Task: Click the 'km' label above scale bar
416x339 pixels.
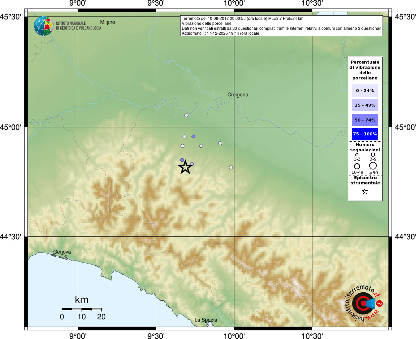Action: [x=81, y=300]
